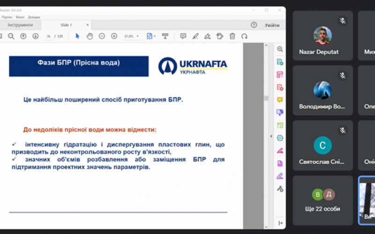Select the Nazar Deputat participant tile

point(322,36)
